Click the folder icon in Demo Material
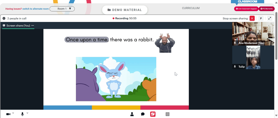 pyautogui.click(x=109, y=10)
